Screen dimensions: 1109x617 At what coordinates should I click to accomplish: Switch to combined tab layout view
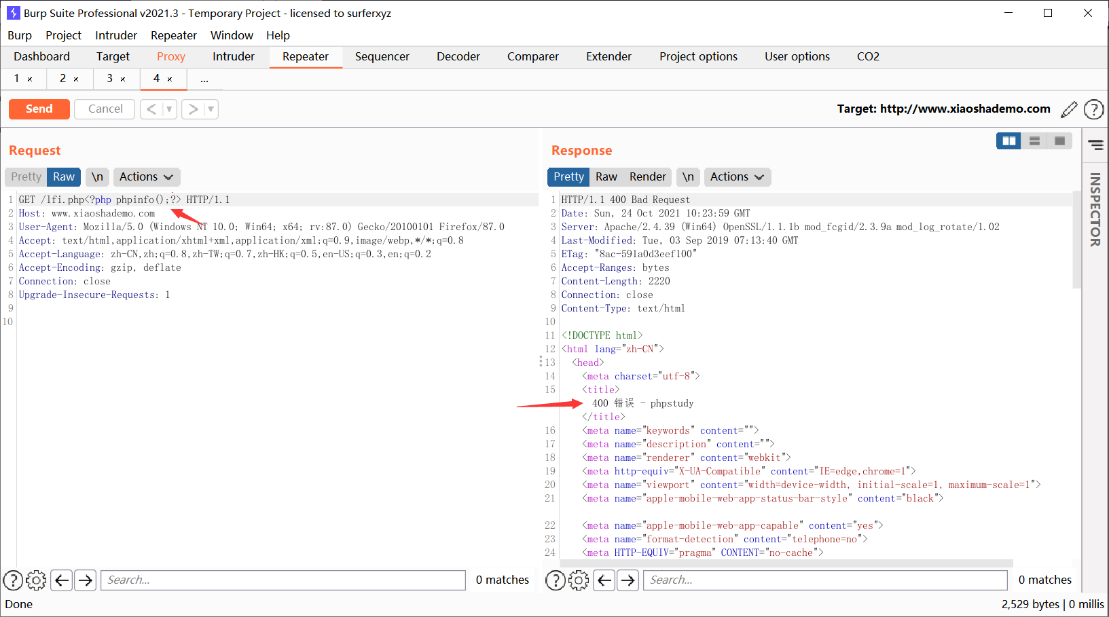tap(1059, 141)
